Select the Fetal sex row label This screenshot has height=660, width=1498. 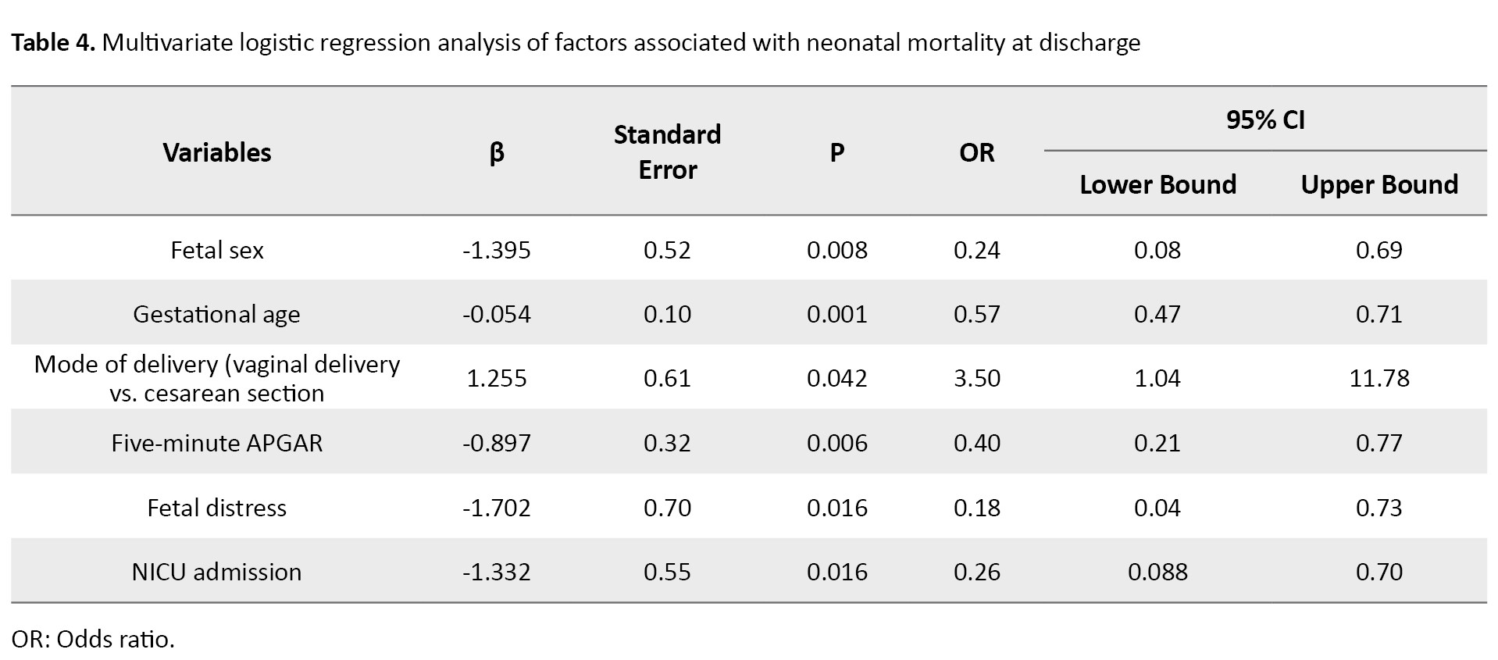point(217,250)
